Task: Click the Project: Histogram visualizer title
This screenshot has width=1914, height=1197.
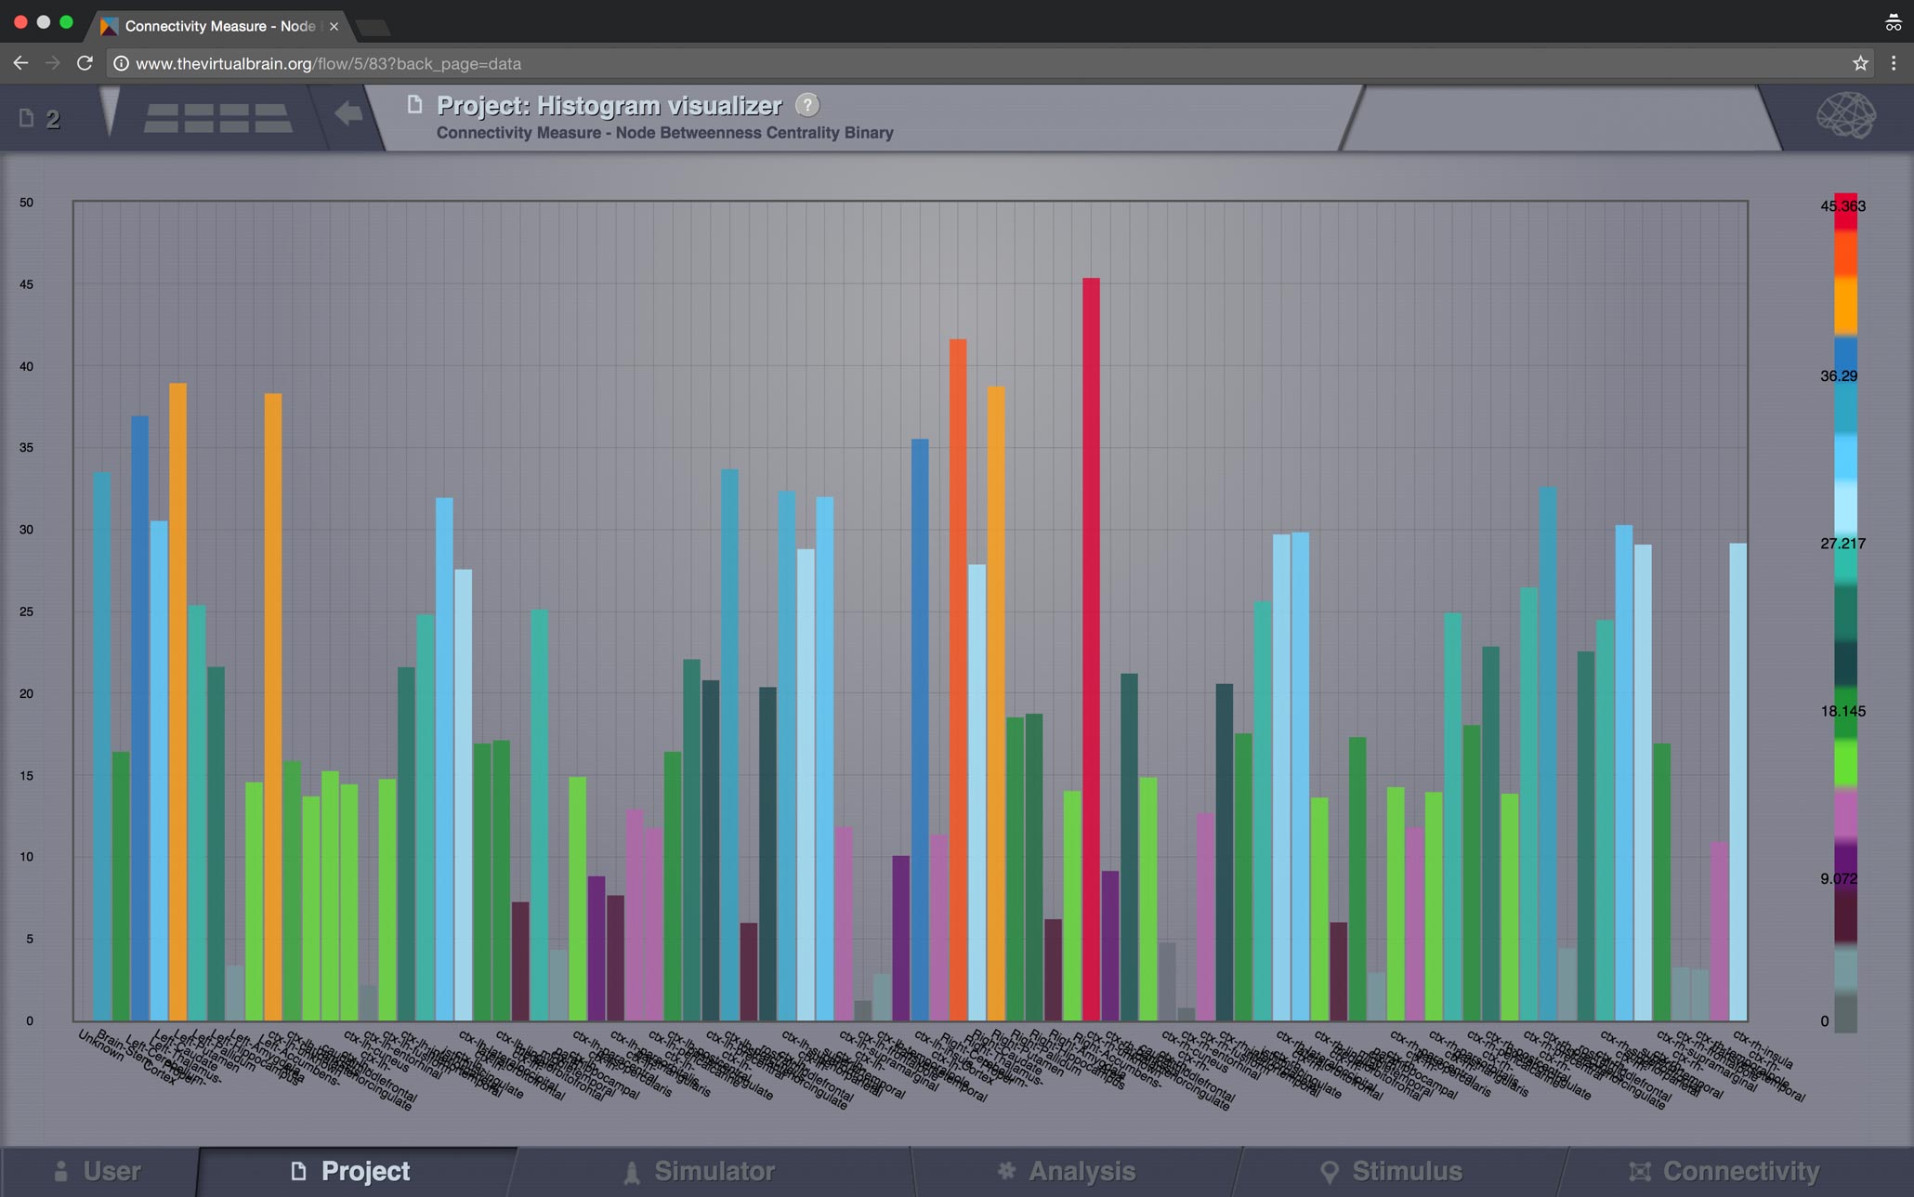Action: [609, 106]
